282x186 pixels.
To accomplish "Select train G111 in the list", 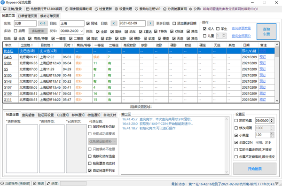I will coord(139,100).
